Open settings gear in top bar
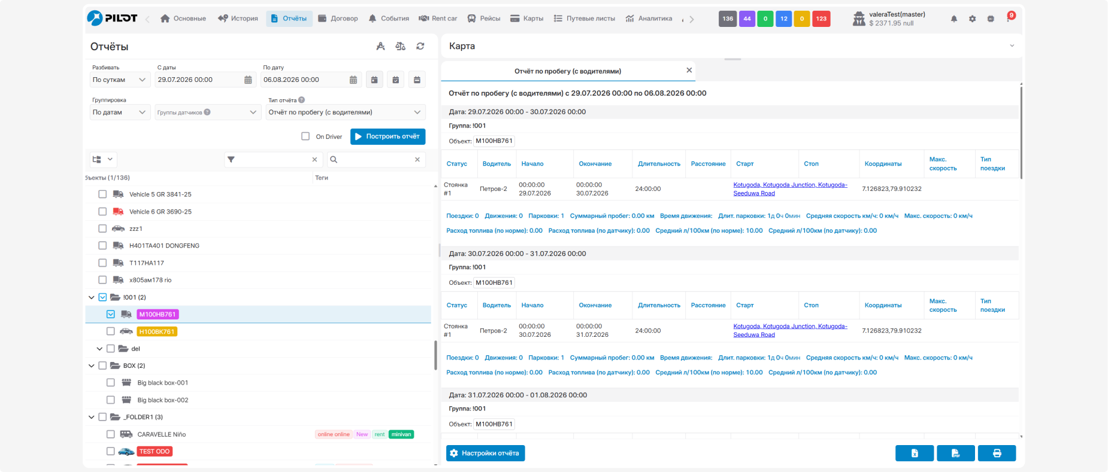Image resolution: width=1108 pixels, height=472 pixels. point(973,19)
